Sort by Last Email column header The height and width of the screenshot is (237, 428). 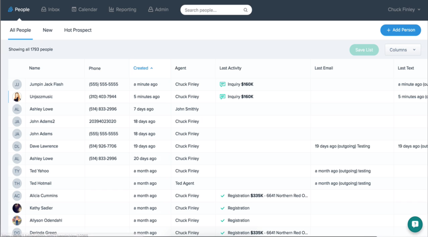(x=324, y=68)
